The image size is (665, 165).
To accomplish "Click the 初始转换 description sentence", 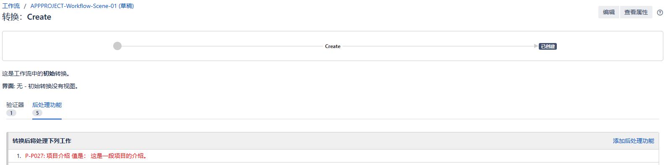I will pyautogui.click(x=37, y=74).
